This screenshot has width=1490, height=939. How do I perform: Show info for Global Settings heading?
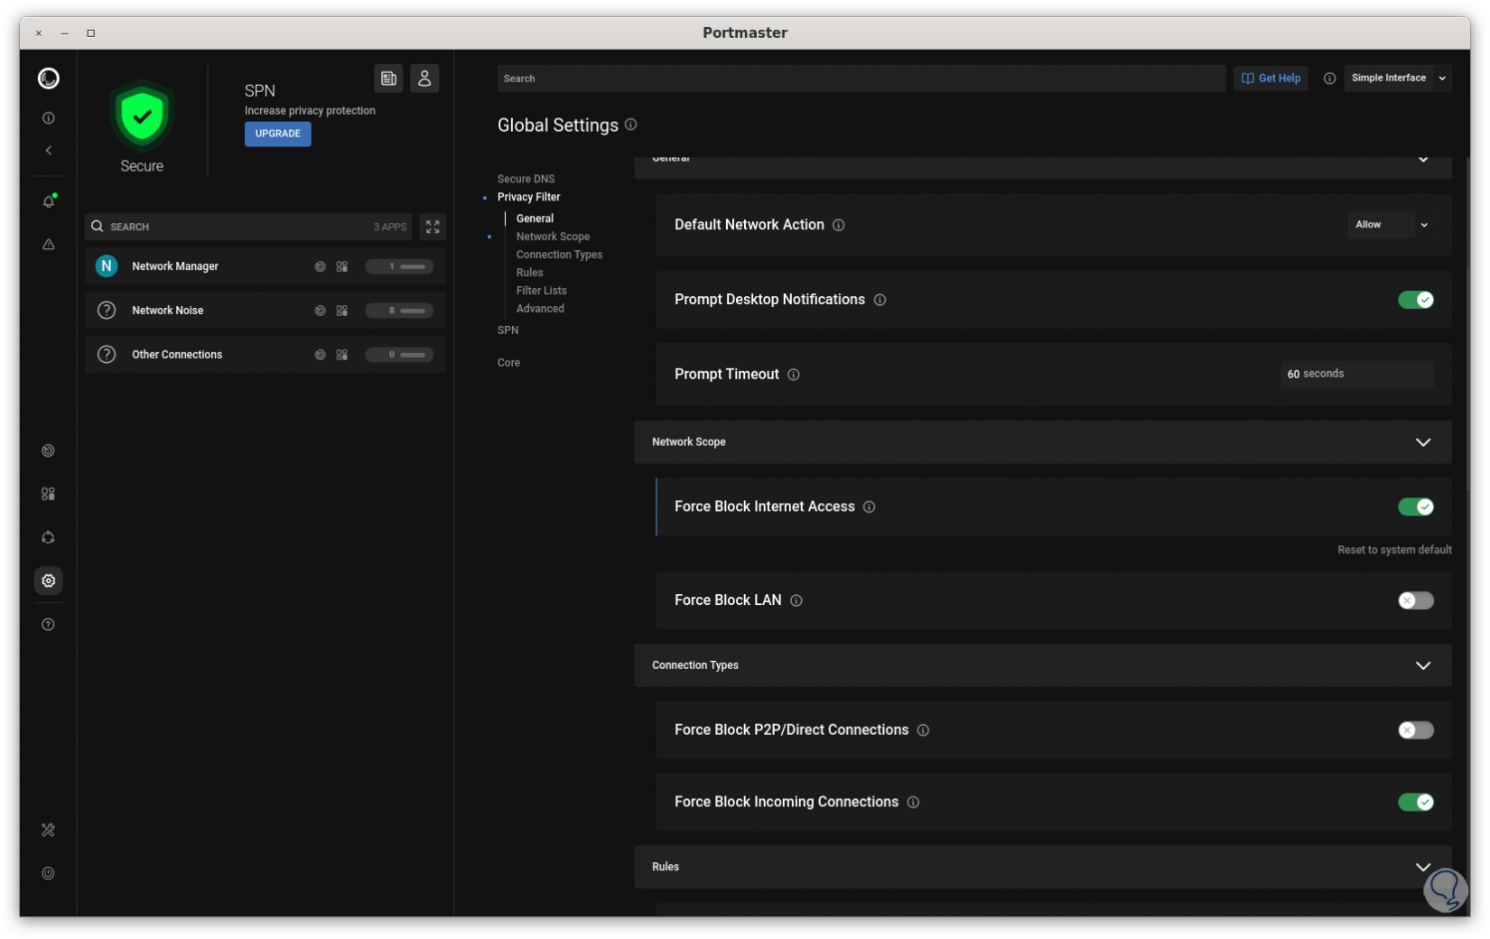631,125
